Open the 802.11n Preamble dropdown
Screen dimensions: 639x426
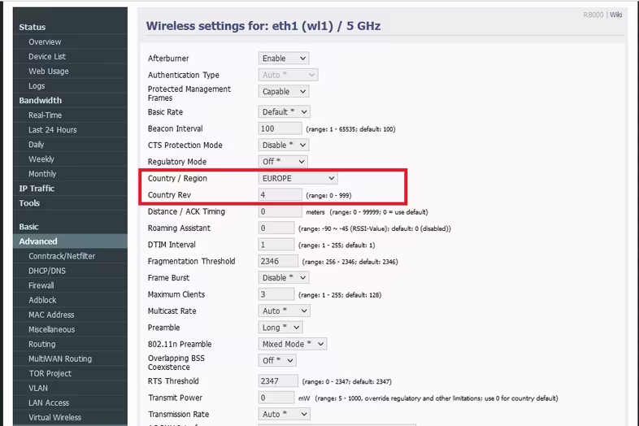tap(292, 344)
